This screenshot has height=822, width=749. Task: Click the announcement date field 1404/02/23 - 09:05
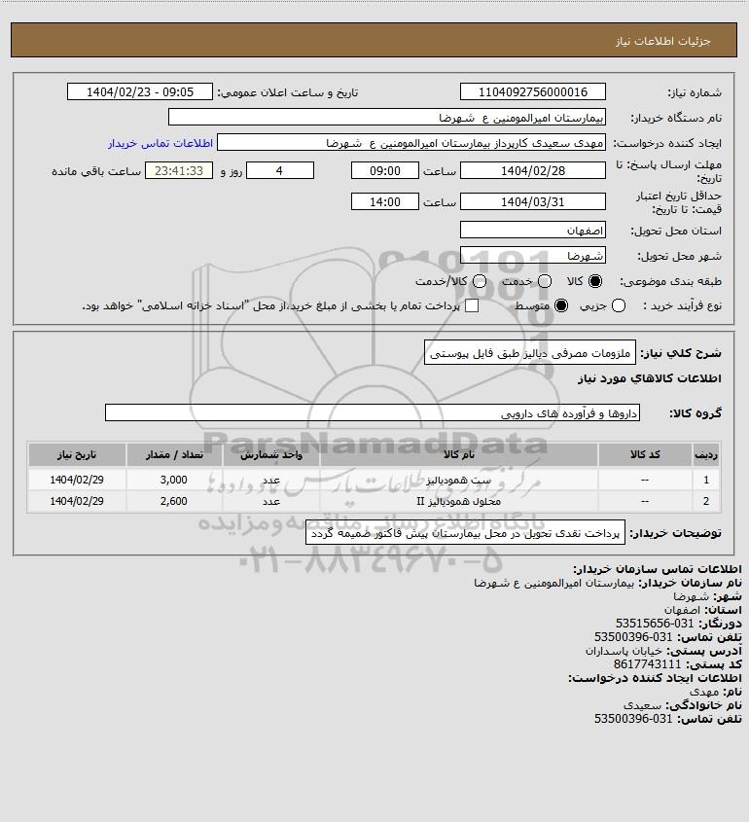[140, 91]
